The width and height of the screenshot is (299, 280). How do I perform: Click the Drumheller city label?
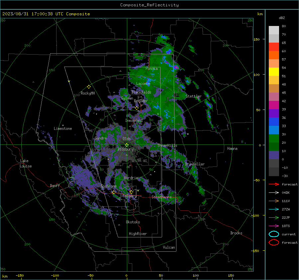coord(195,164)
